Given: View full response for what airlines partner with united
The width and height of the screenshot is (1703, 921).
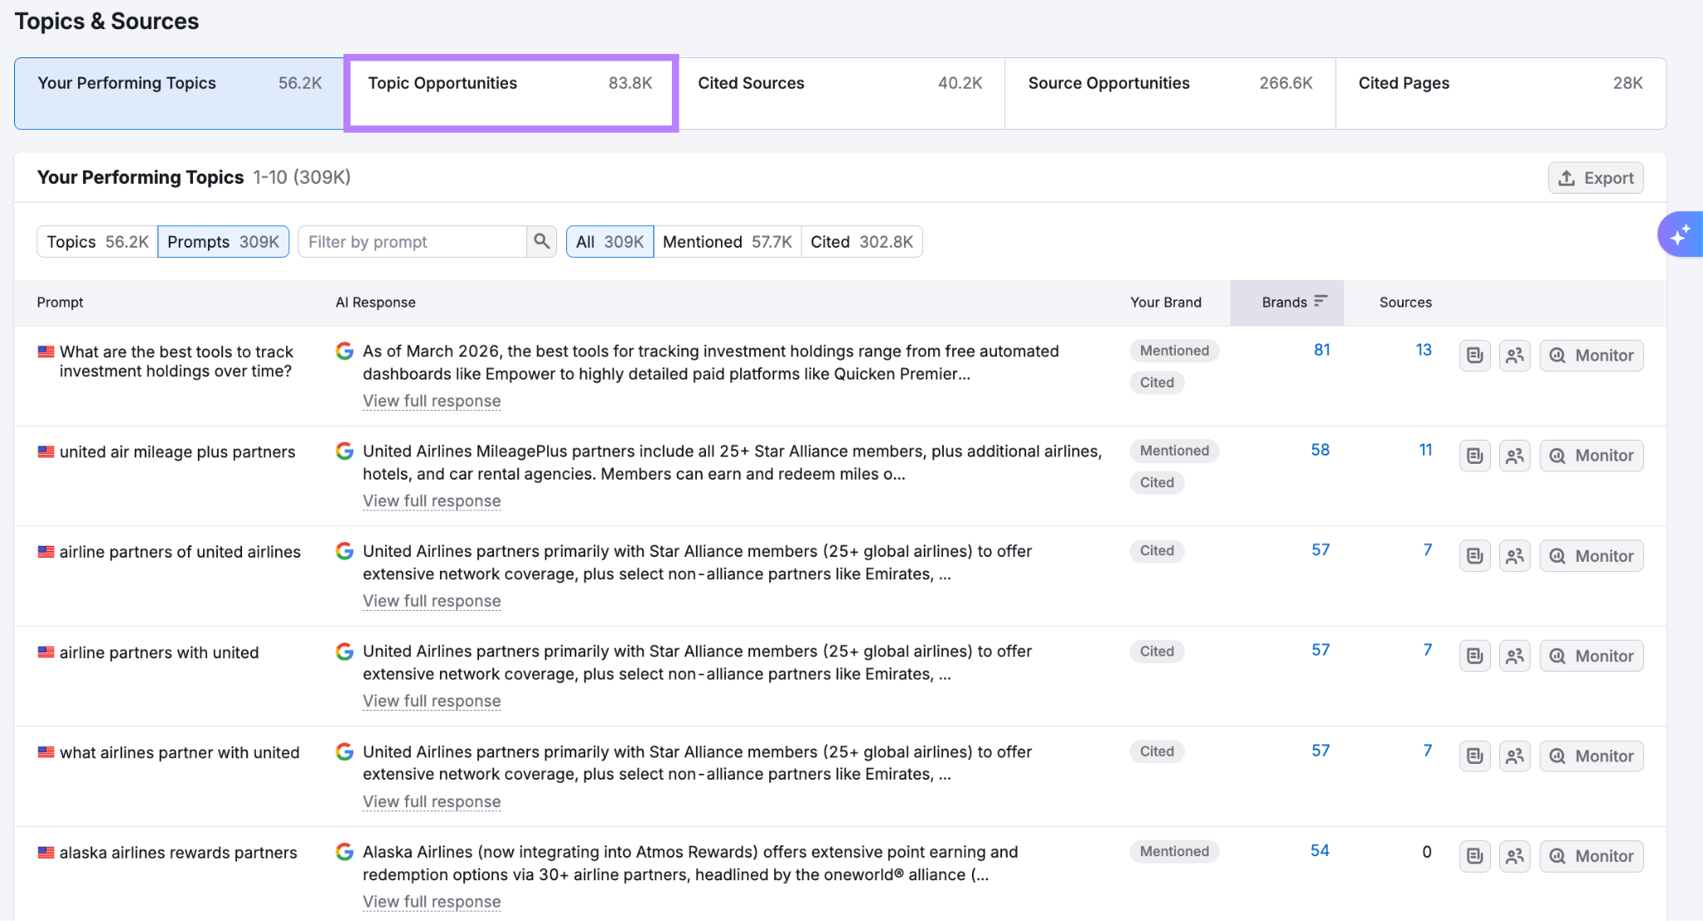Looking at the screenshot, I should [x=432, y=802].
